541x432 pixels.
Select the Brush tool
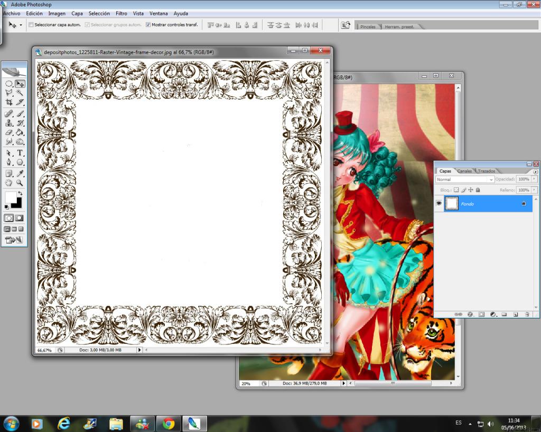coord(20,114)
